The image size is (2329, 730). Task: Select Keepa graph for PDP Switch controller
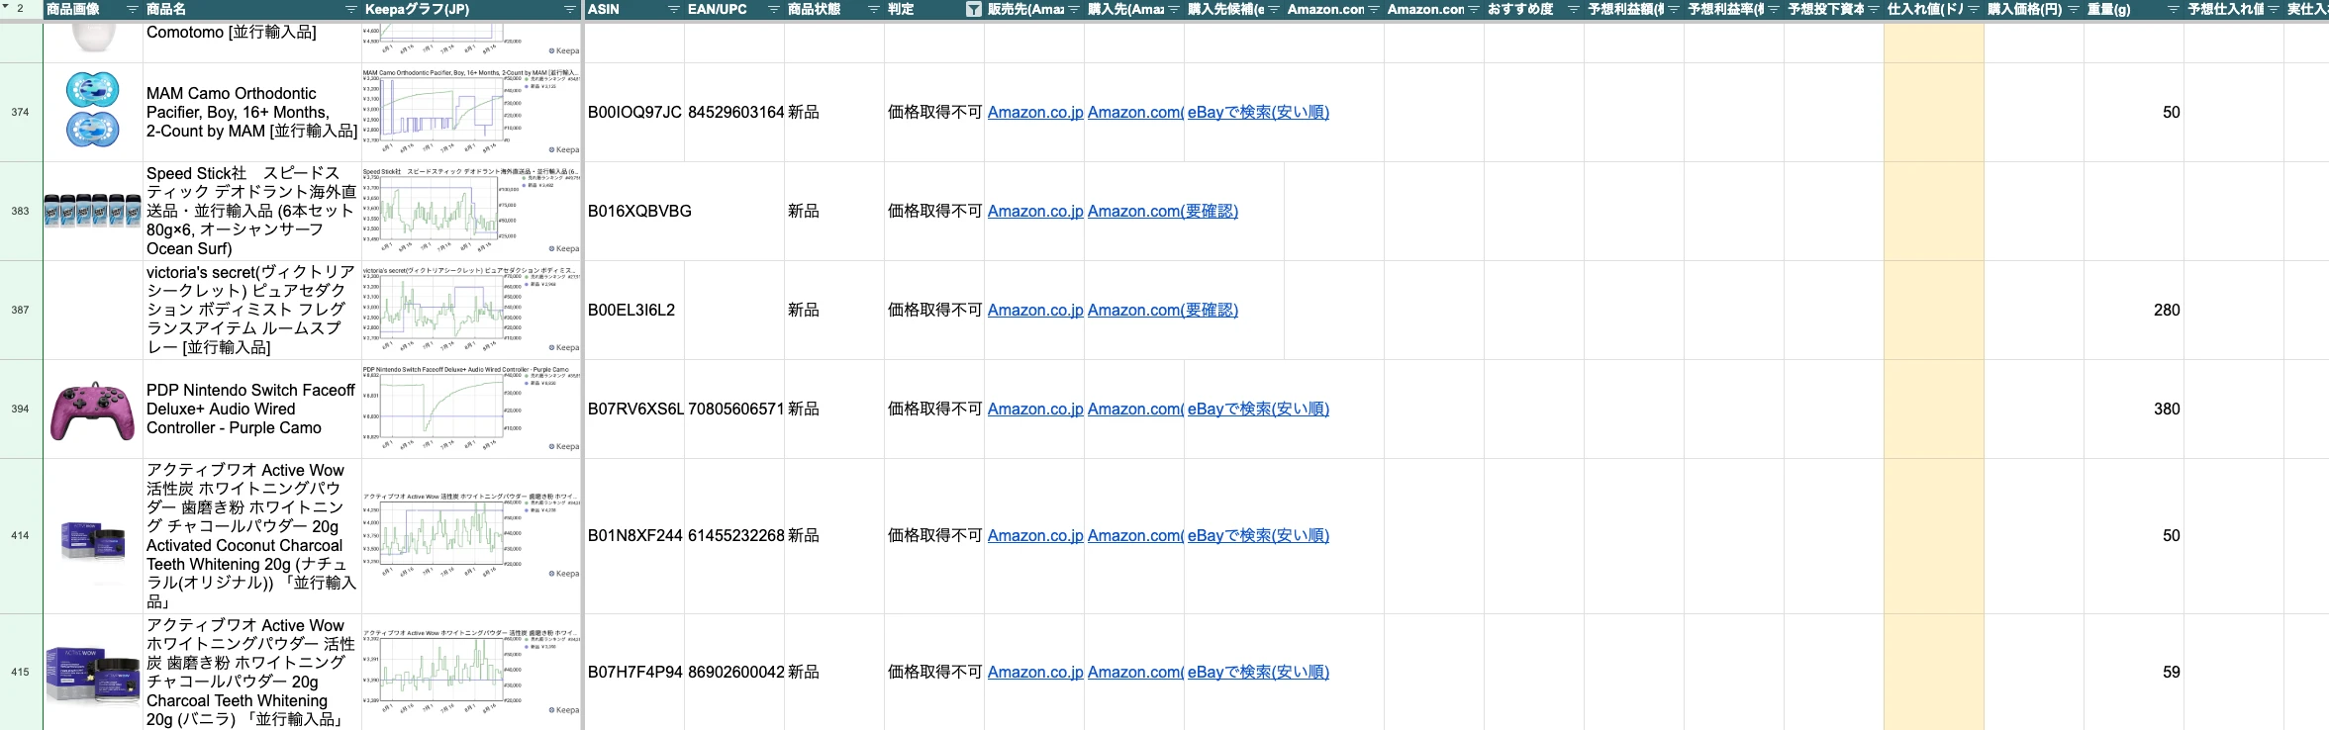(x=471, y=410)
